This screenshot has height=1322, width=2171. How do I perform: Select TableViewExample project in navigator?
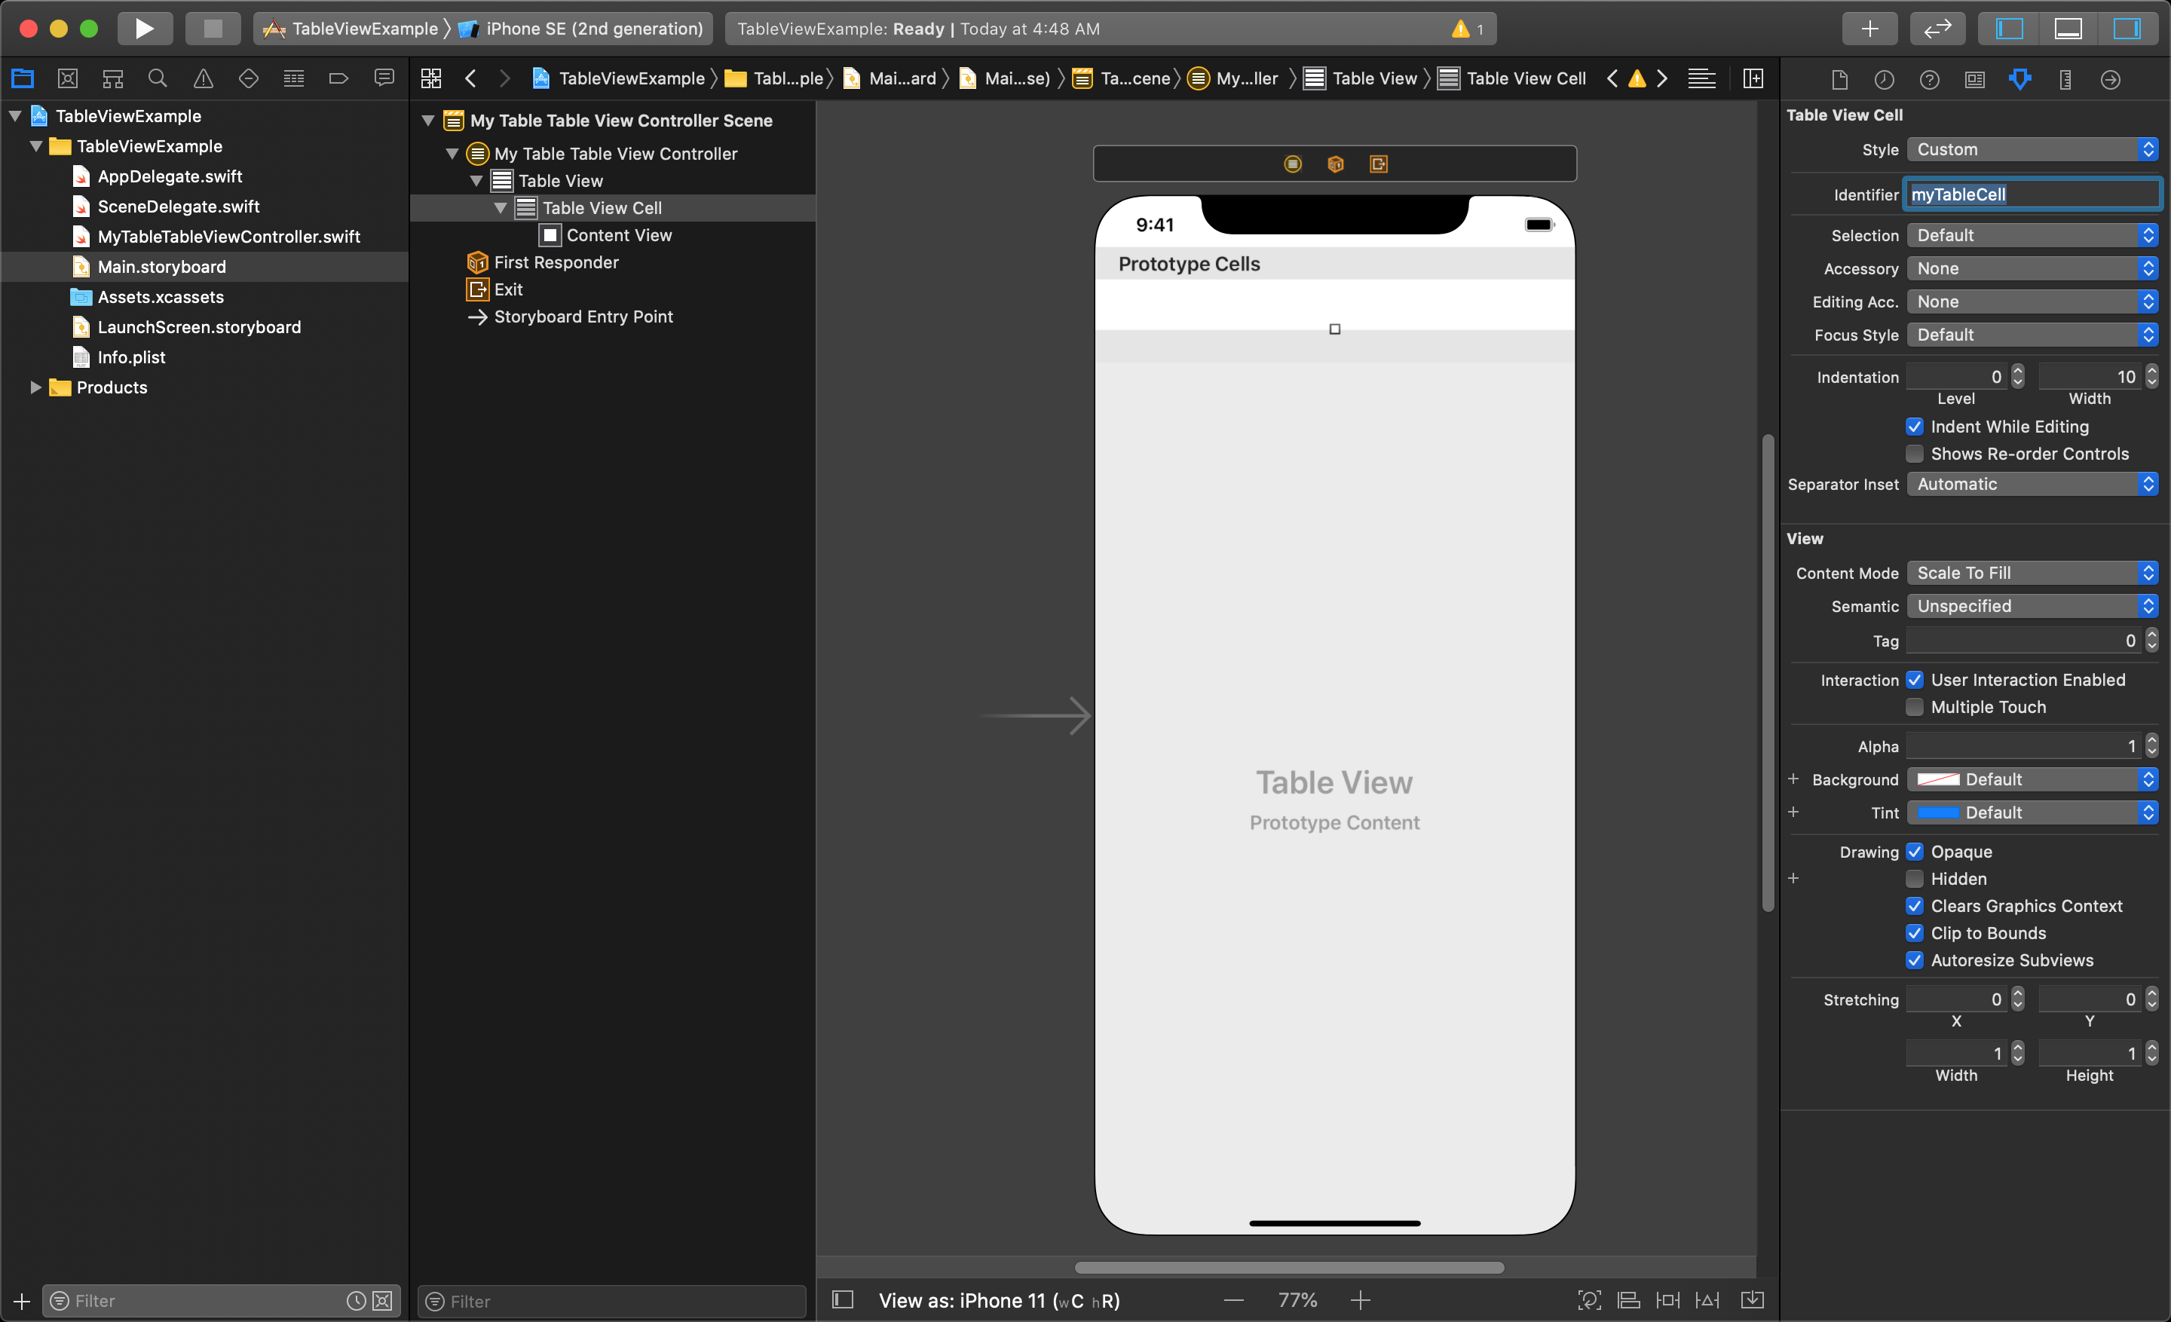[127, 115]
